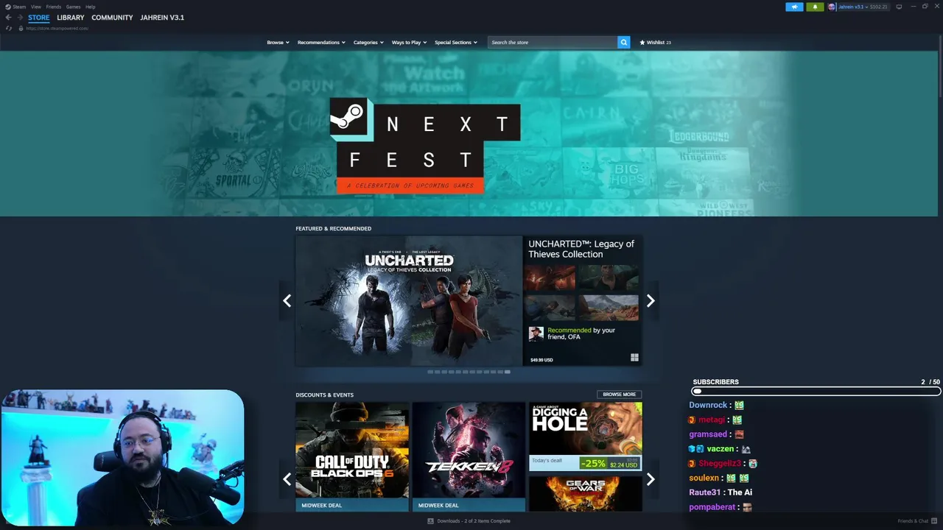Open the Digging a Hole daily deal

point(586,437)
